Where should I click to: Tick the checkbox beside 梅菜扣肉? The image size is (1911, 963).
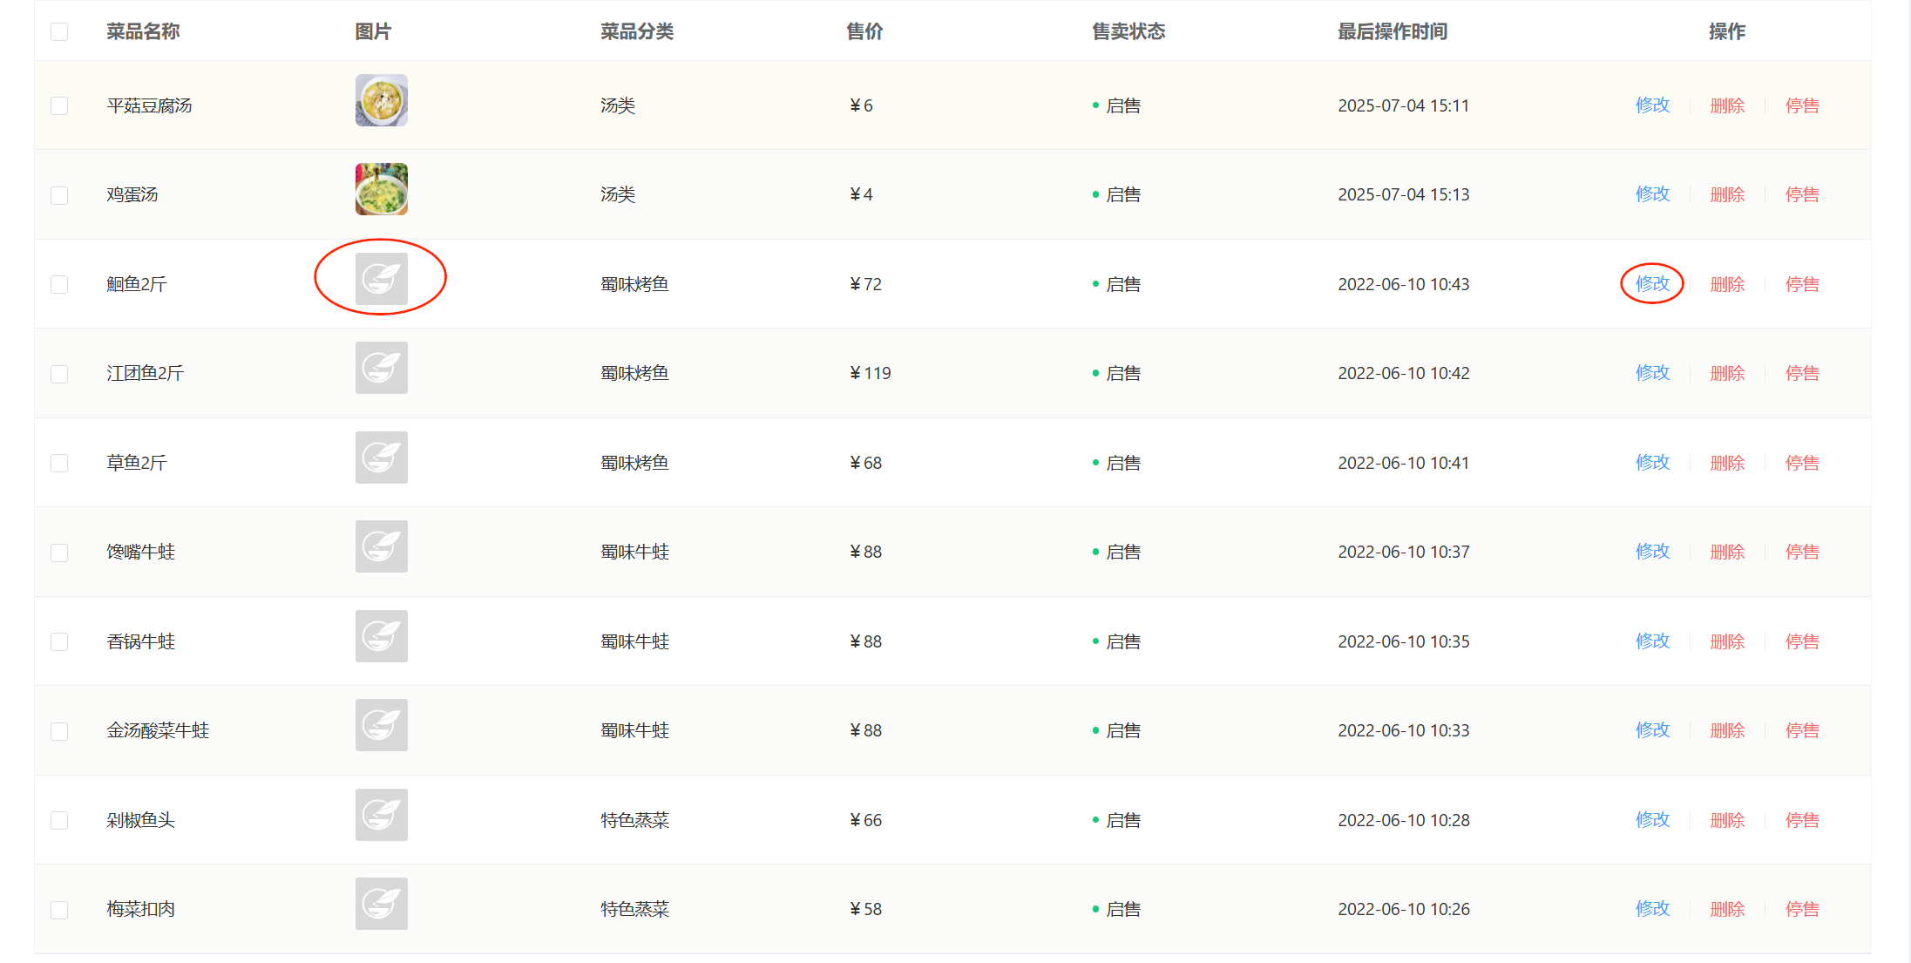[59, 910]
